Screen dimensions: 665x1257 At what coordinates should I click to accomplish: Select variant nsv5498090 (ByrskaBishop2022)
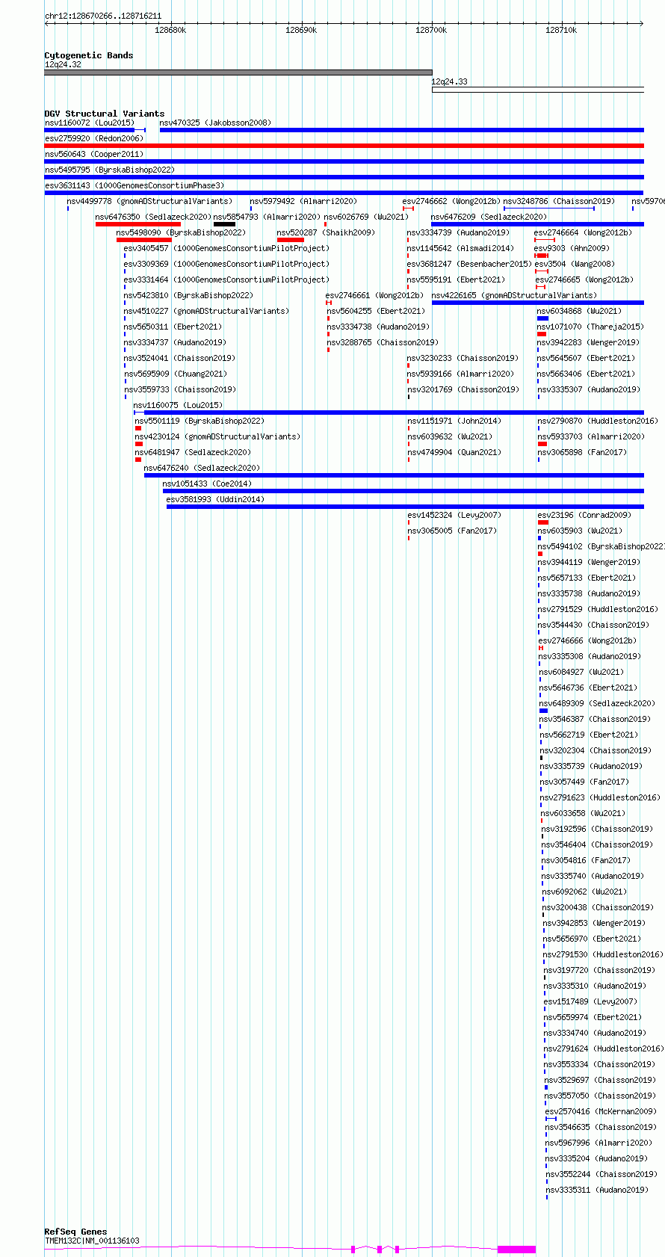click(x=181, y=232)
